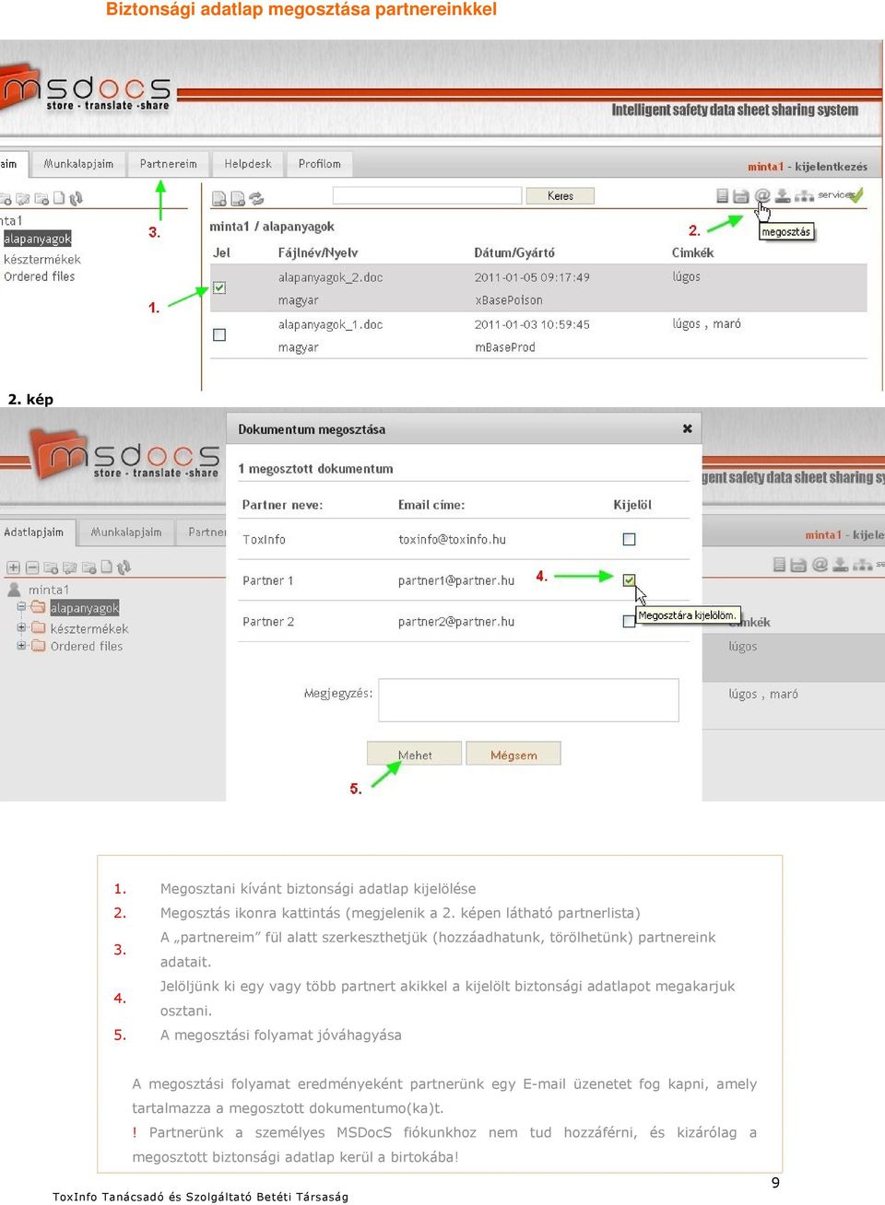The height and width of the screenshot is (1205, 885).
Task: Uncheck the alapanyagok_2.doc checkbox
Action: coord(219,287)
